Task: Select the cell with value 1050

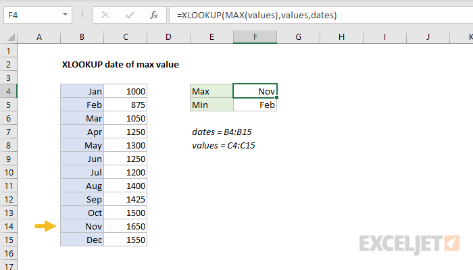Action: point(126,118)
